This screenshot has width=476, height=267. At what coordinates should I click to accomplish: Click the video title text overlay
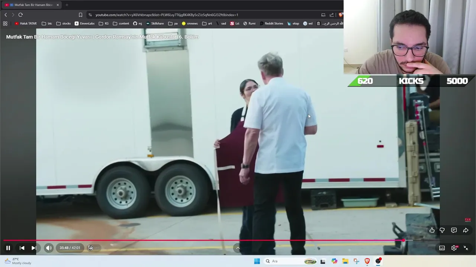[x=102, y=37]
